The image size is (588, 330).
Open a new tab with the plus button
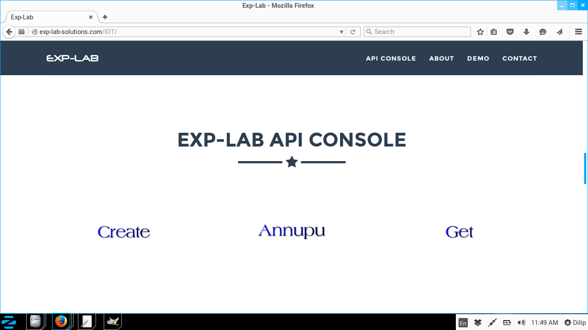point(105,17)
